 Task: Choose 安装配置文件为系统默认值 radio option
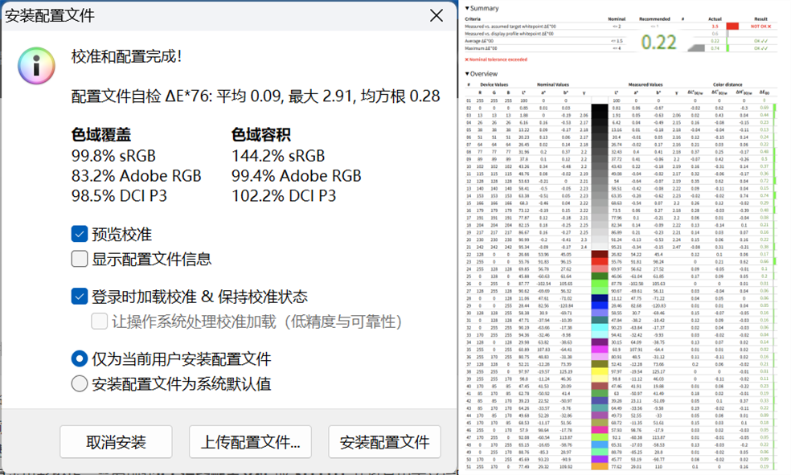click(x=80, y=383)
